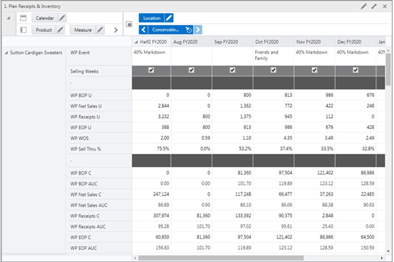The width and height of the screenshot is (394, 262).
Task: Click the horizontal scrollbar right arrow
Action: (382, 258)
